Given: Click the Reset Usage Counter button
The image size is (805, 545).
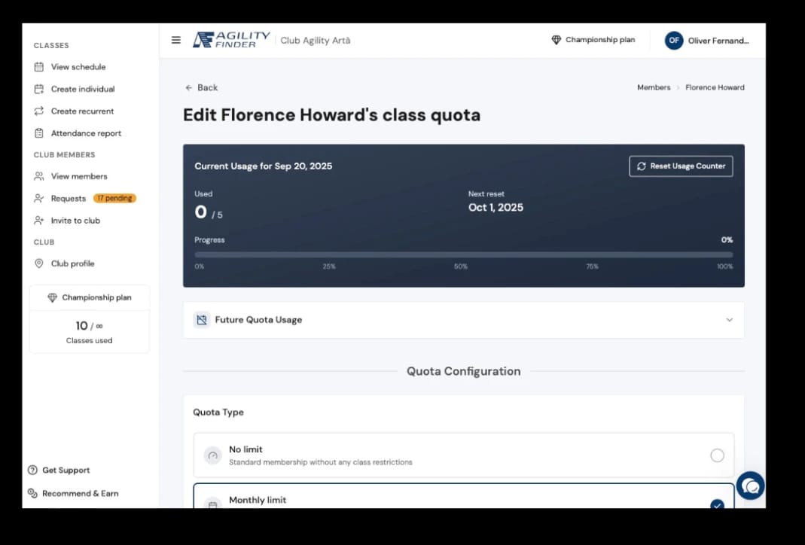Looking at the screenshot, I should (681, 166).
